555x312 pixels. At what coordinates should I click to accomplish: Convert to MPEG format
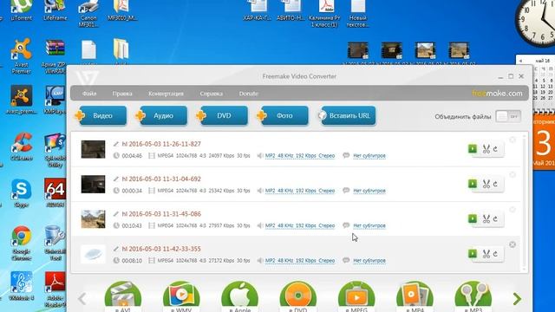pos(356,296)
